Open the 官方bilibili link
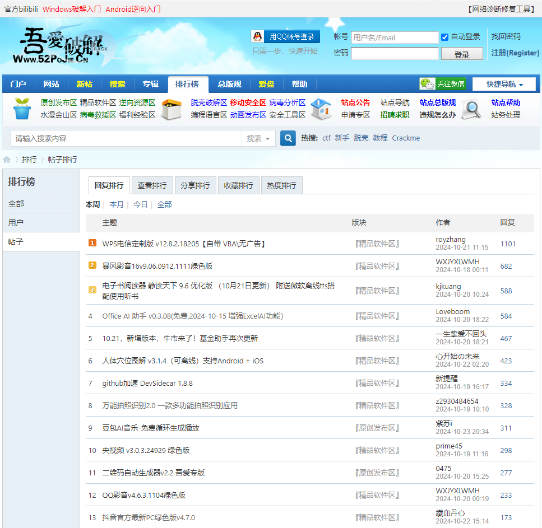Screen dimensions: 542x528 click(21, 9)
